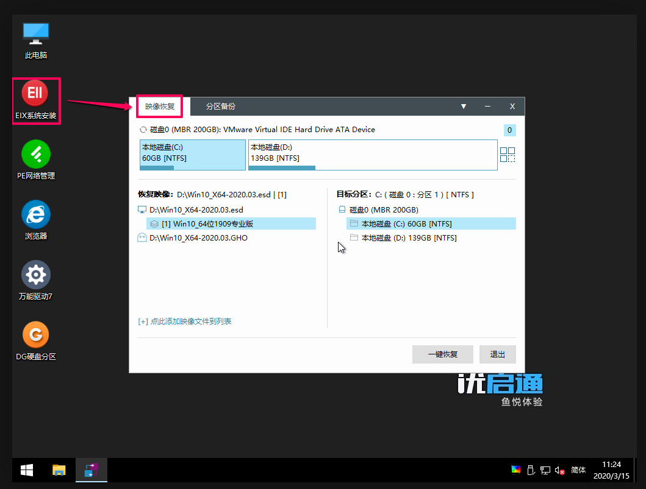This screenshot has width=646, height=489.
Task: Click the disk refresh icon beside 磁盘0
Action: click(x=143, y=130)
